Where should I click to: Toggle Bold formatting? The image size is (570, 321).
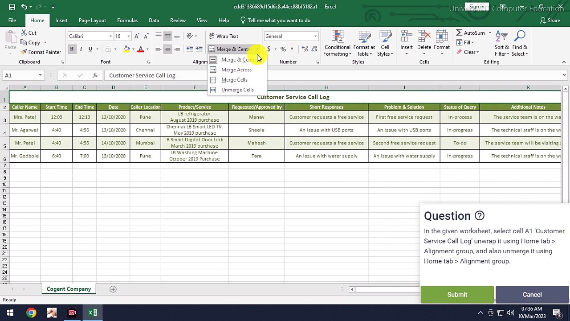72,49
